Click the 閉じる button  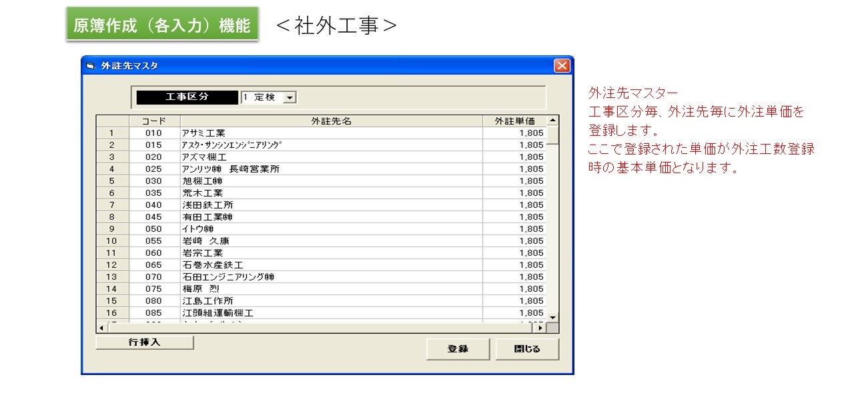pos(527,349)
